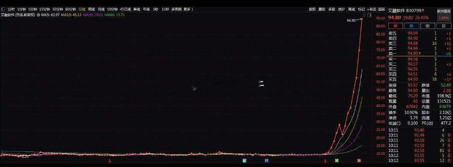Screen dimensions: 453x167
Task: Click the 买二 price 94.57
Action: coord(413,64)
